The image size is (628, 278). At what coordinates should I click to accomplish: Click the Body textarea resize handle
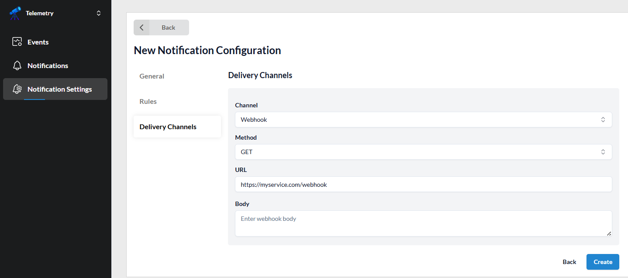click(x=609, y=233)
